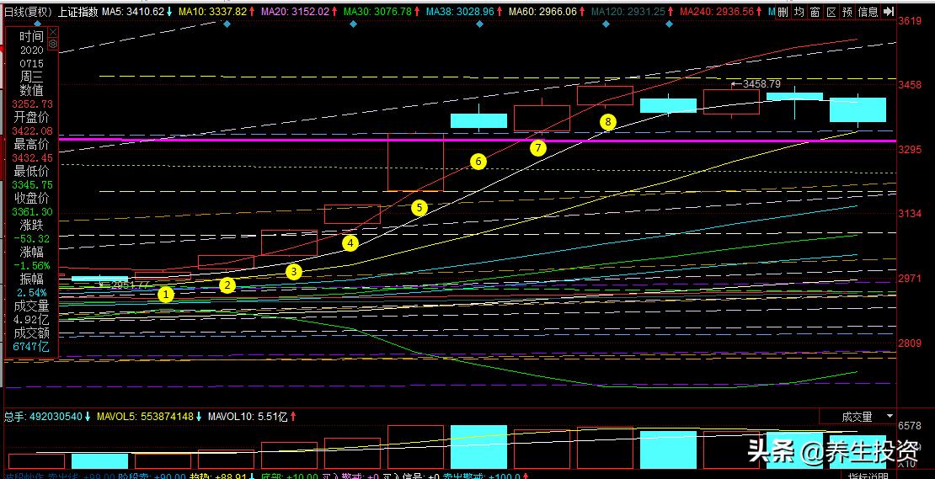Click the 均 (moving average) toolbar button

[799, 12]
